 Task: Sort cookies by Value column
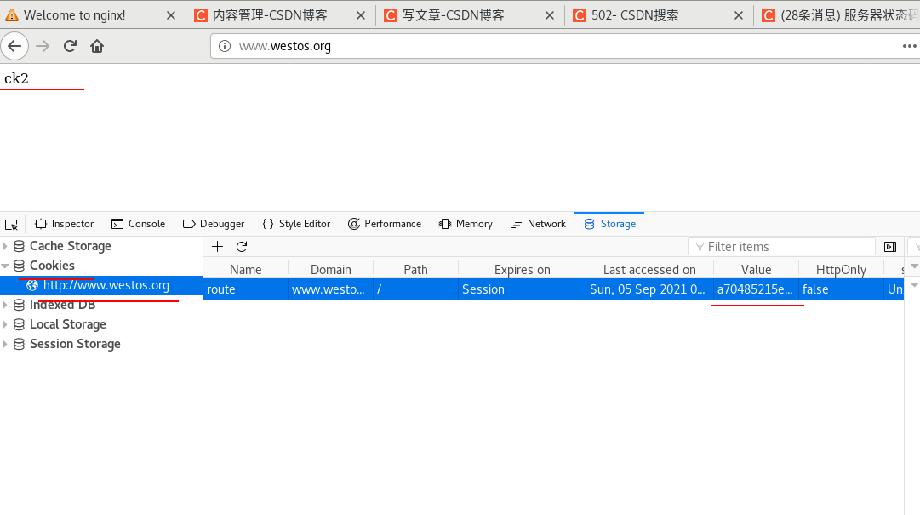[x=757, y=270]
